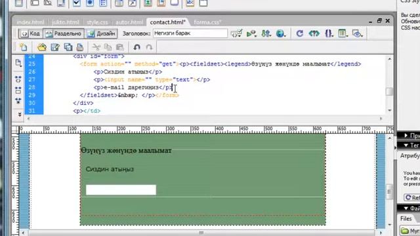
Task: Save all open documents
Action: [68, 47]
